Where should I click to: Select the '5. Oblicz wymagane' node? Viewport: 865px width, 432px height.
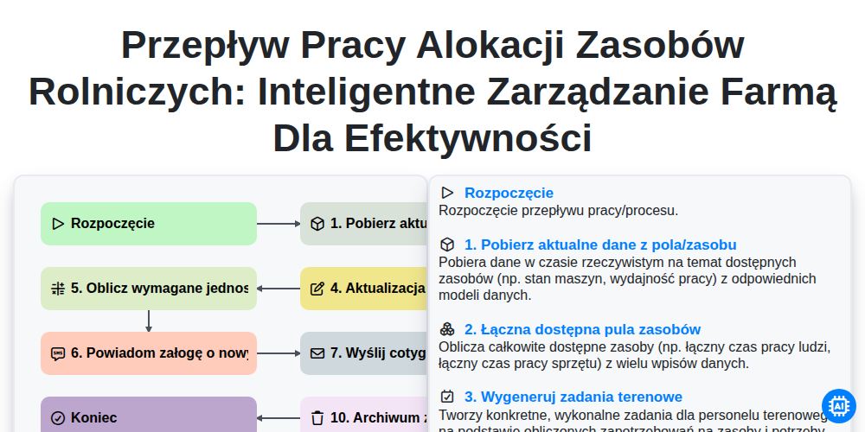(149, 289)
